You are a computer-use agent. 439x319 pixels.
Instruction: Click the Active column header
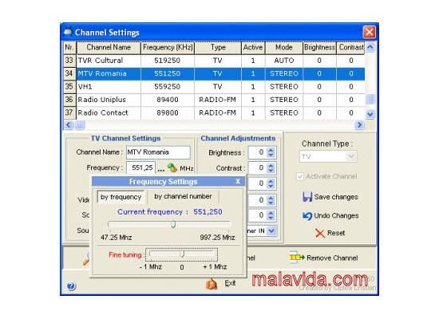253,47
